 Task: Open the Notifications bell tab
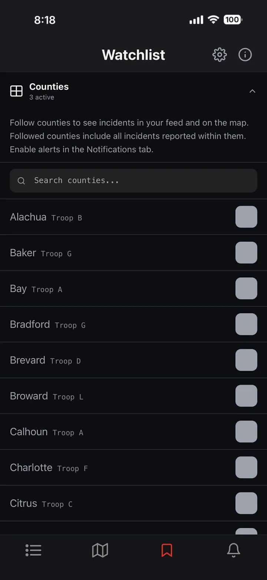click(234, 550)
